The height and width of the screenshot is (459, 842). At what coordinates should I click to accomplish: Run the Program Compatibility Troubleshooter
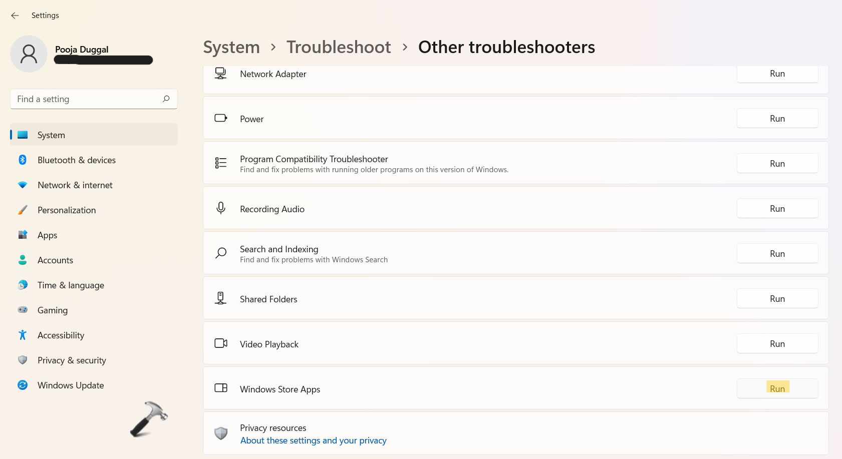point(777,164)
